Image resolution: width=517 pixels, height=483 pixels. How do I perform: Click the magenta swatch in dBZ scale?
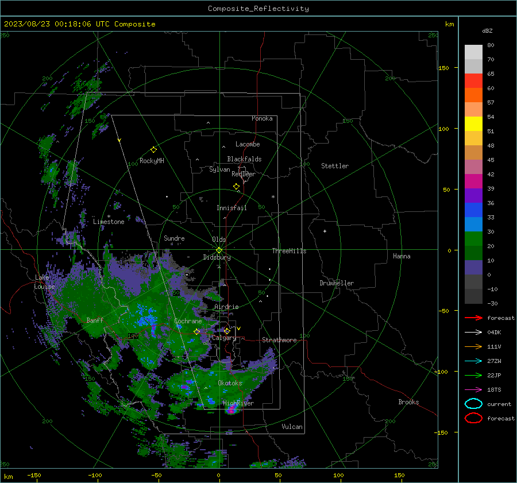(x=473, y=181)
